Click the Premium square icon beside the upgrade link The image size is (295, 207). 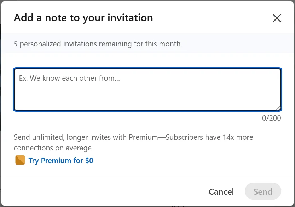tap(19, 160)
